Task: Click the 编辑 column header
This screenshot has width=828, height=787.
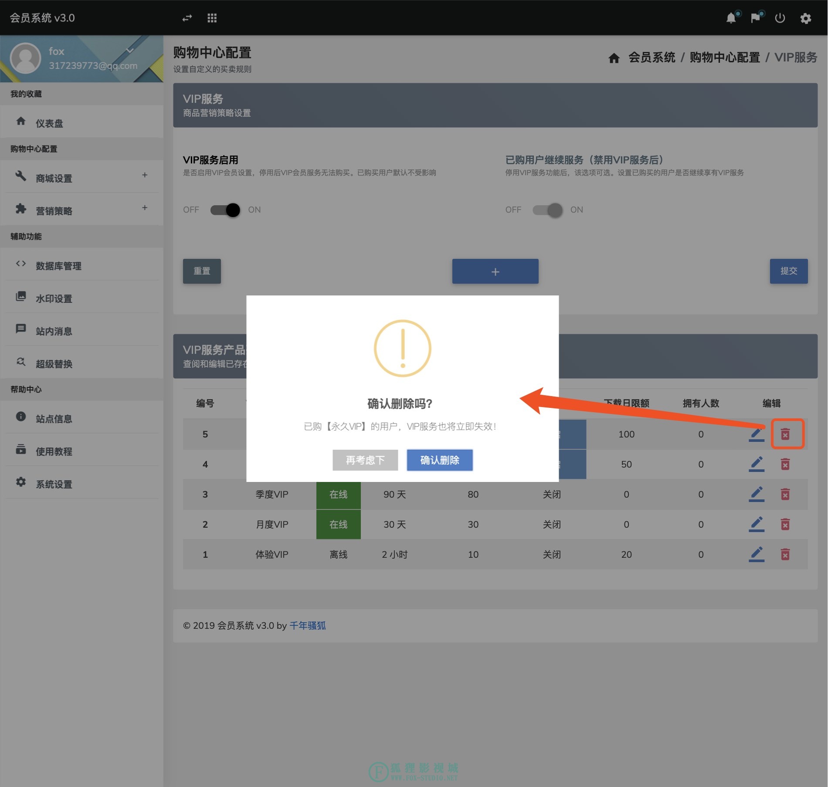Action: pos(771,403)
